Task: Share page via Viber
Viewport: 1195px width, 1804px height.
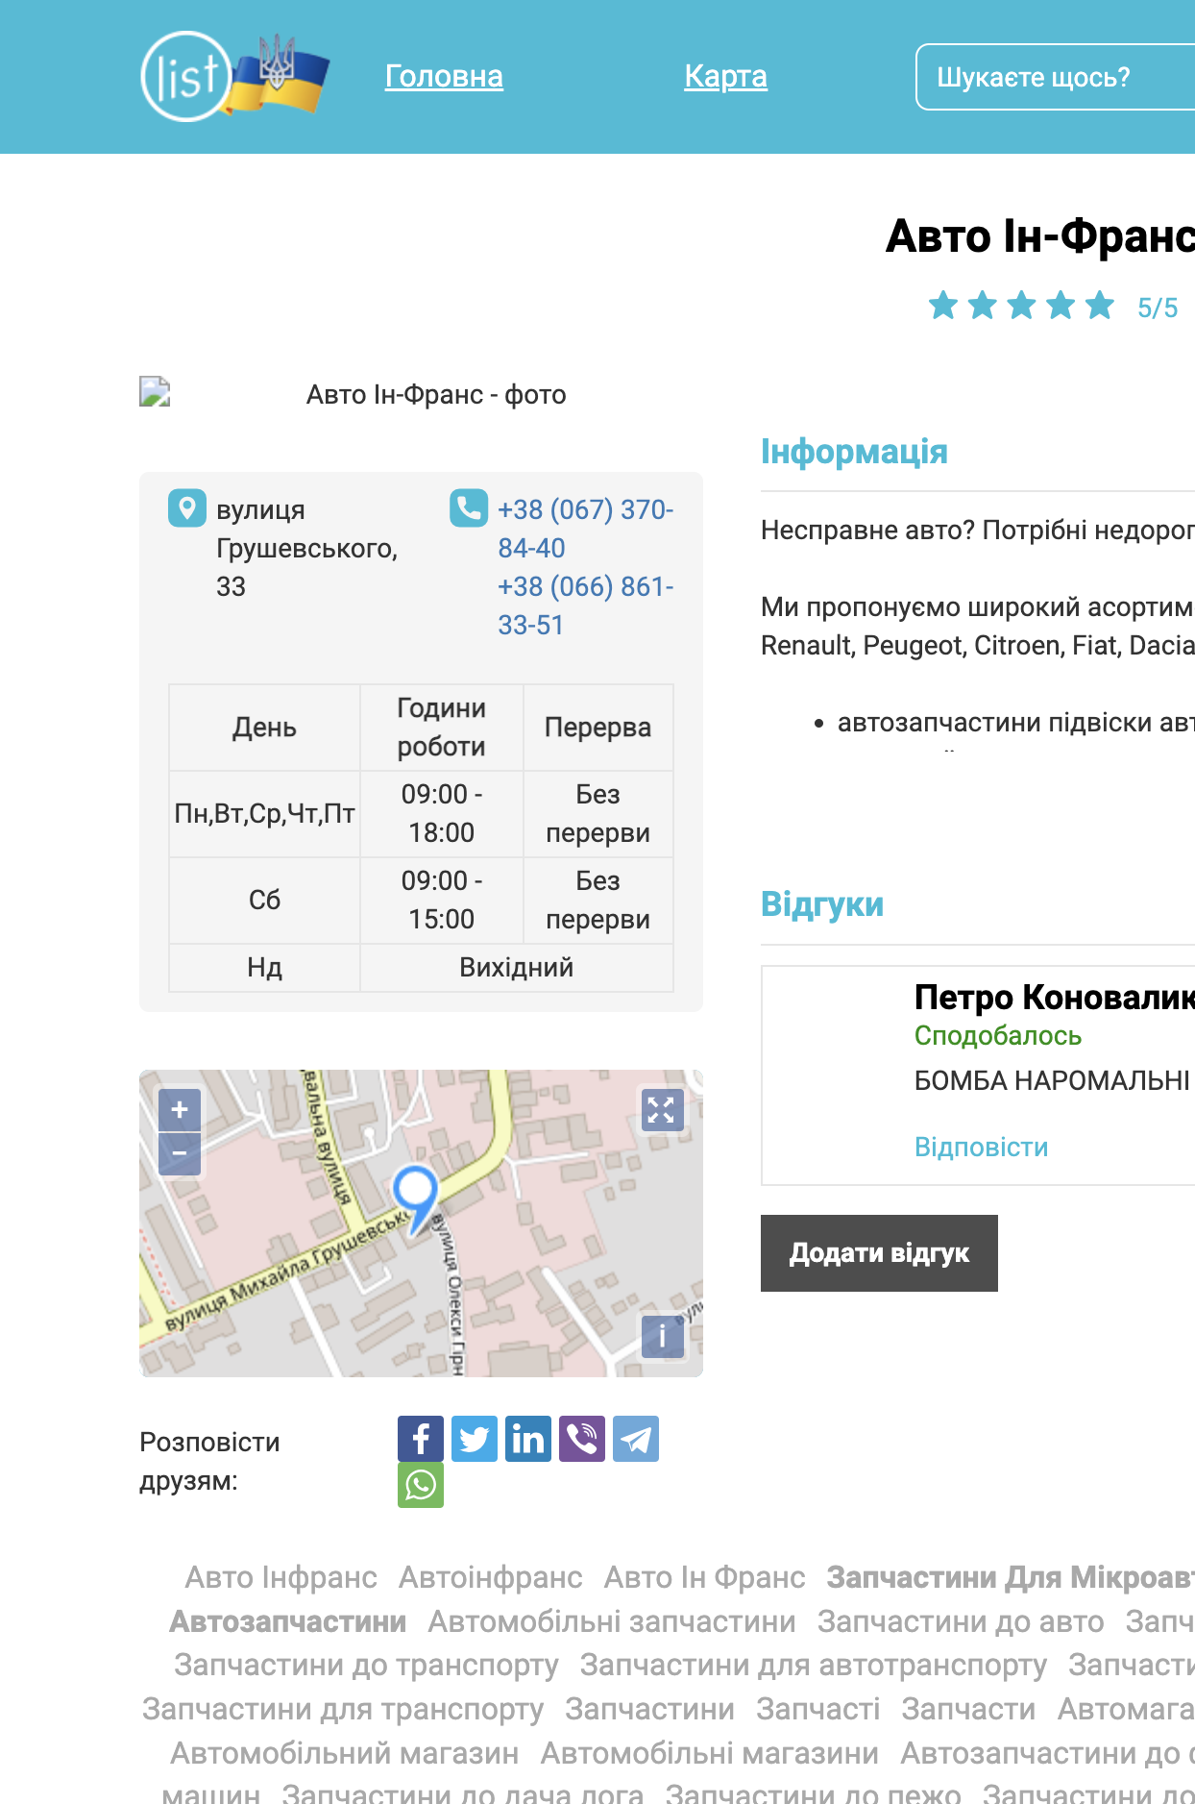Action: pyautogui.click(x=582, y=1439)
